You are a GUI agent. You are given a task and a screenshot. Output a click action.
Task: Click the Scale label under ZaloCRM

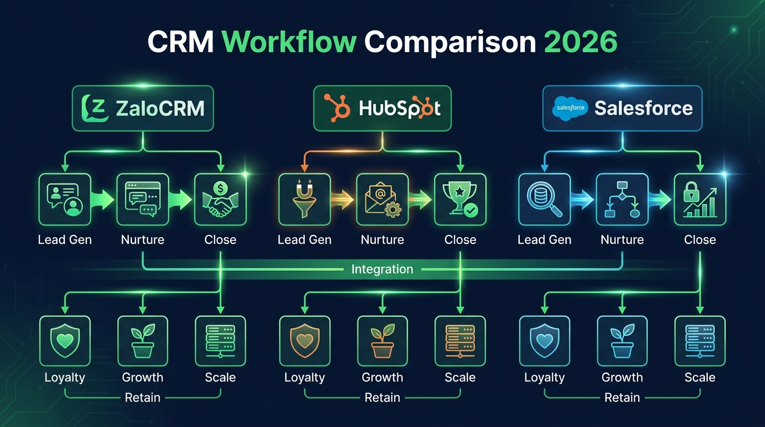[220, 378]
